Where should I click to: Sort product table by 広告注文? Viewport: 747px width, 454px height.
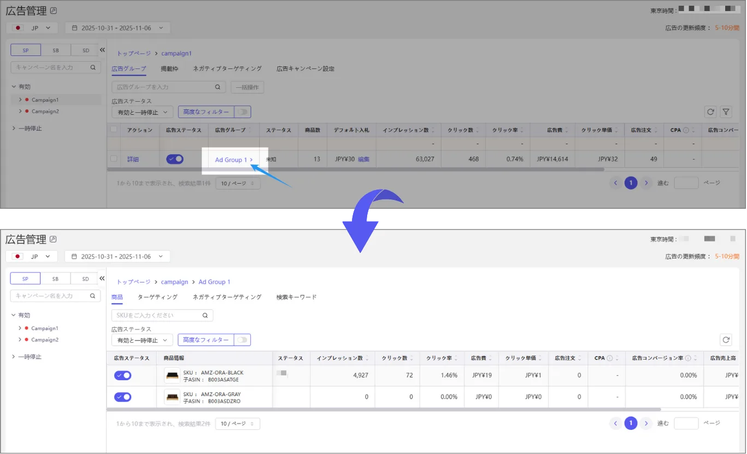pyautogui.click(x=580, y=358)
